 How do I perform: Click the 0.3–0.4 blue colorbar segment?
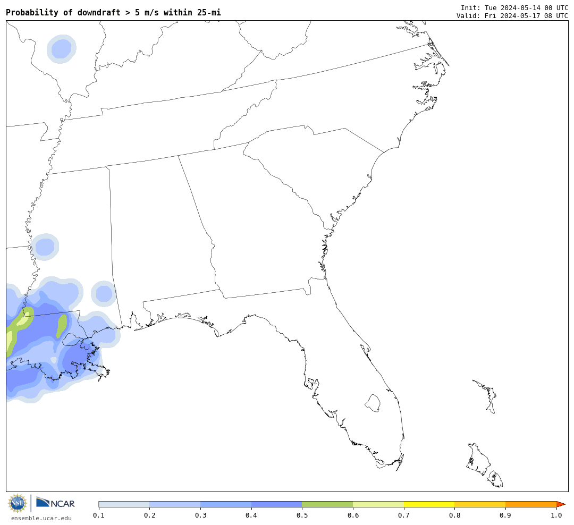pyautogui.click(x=226, y=504)
